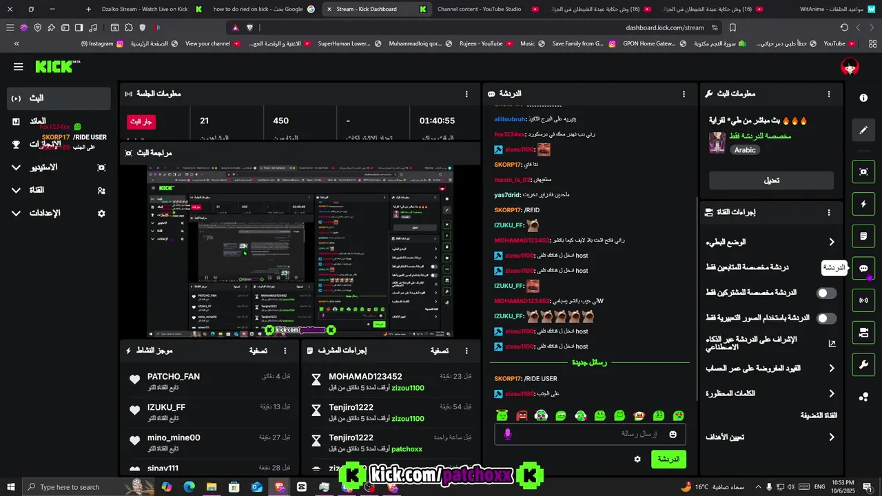Click the chat message input field
This screenshot has width=882, height=496.
point(588,434)
